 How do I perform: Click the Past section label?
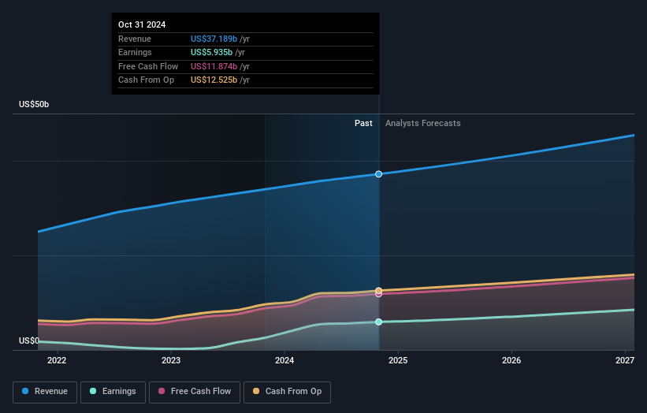point(363,124)
